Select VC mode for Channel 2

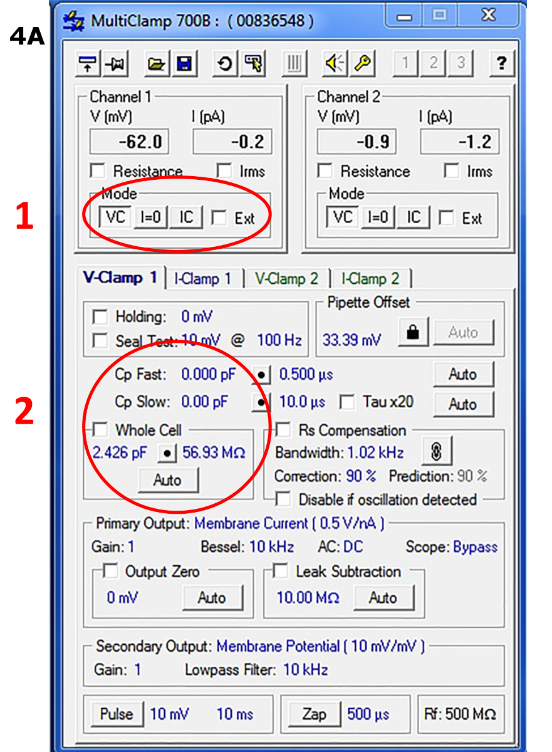pos(343,218)
